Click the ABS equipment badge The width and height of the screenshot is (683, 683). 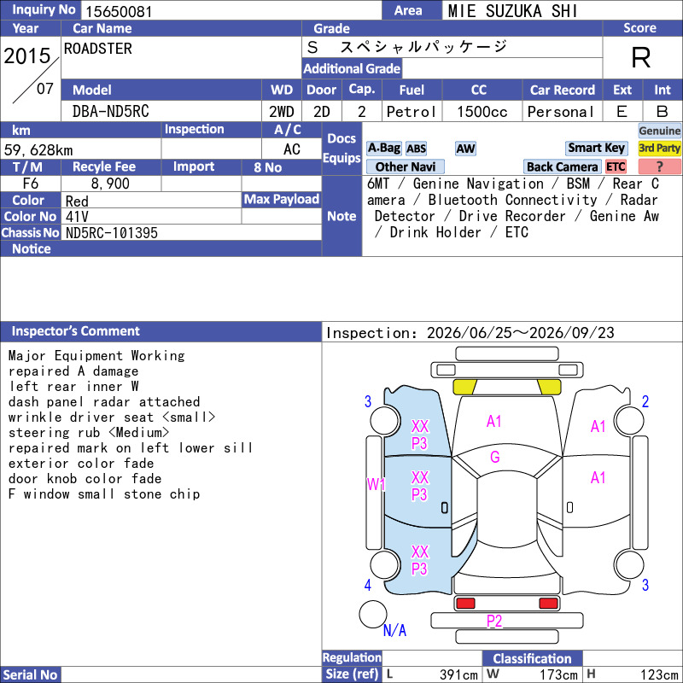pyautogui.click(x=416, y=149)
